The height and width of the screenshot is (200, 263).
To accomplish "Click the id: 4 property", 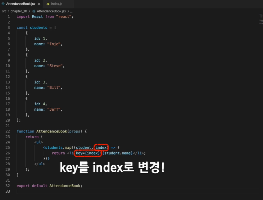I will click(40, 104).
